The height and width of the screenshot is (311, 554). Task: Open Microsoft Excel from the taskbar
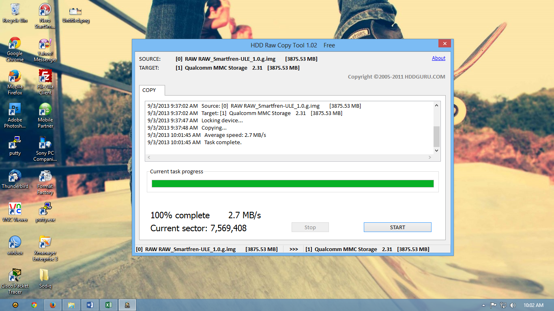(108, 305)
